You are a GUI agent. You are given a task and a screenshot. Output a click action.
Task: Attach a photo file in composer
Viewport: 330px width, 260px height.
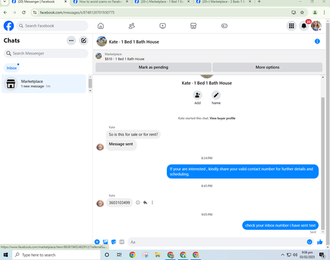pos(106,242)
